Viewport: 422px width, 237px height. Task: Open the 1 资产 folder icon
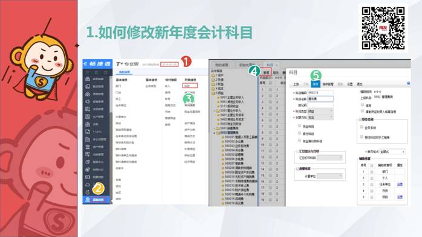coord(213,75)
